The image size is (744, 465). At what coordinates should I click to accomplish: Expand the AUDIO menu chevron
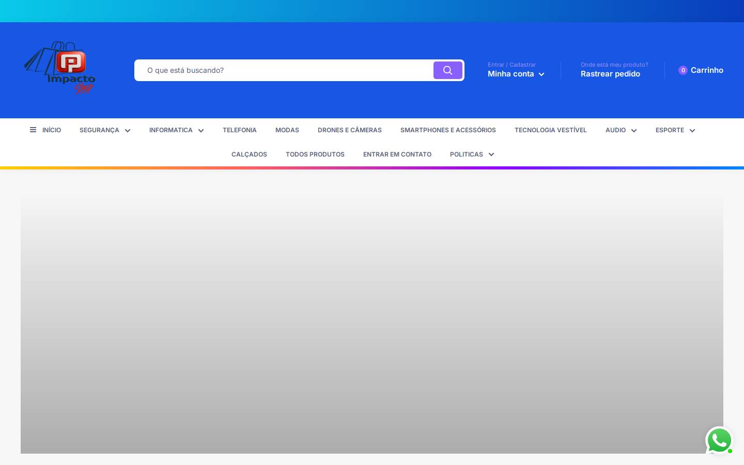pos(634,131)
